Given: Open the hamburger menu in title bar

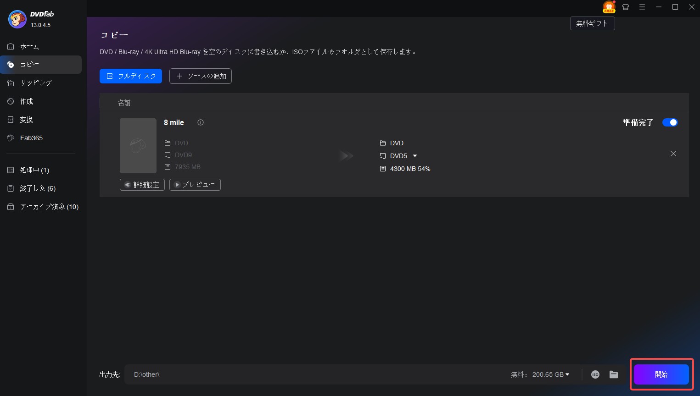Looking at the screenshot, I should [x=642, y=7].
